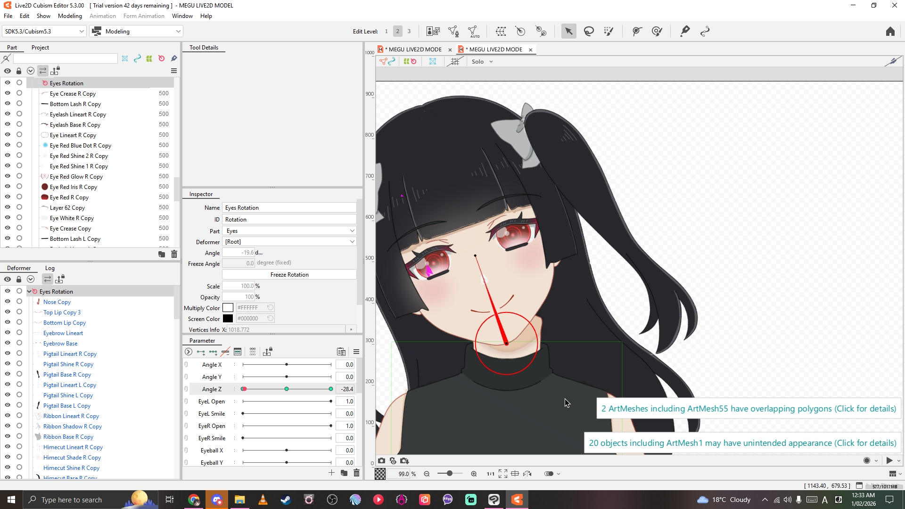Viewport: 905px width, 509px height.
Task: Click the Name field containing Eyes Rotation
Action: (x=289, y=208)
